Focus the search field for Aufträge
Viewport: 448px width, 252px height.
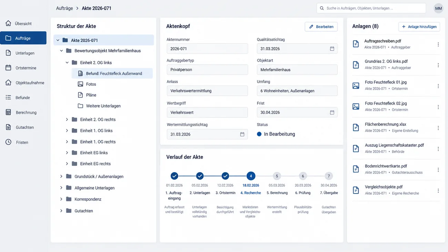click(x=371, y=8)
